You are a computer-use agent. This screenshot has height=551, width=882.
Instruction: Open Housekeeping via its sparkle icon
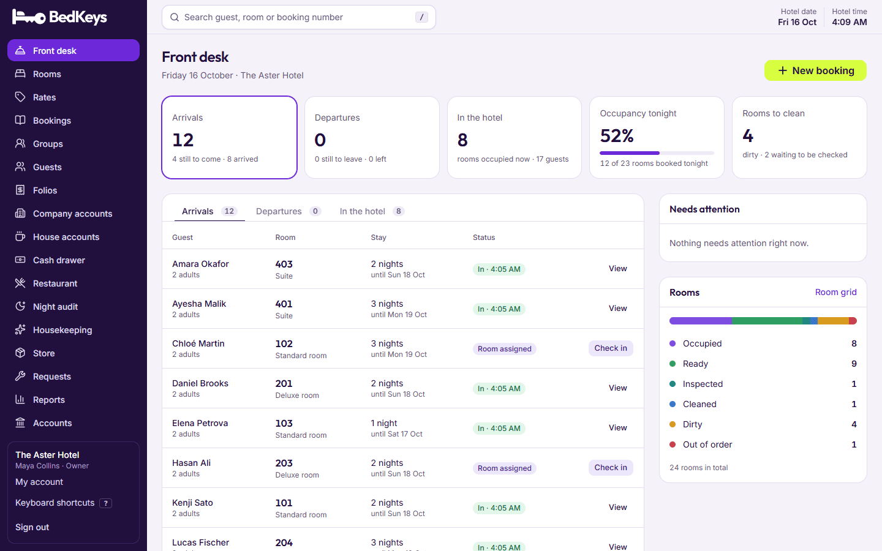(20, 329)
